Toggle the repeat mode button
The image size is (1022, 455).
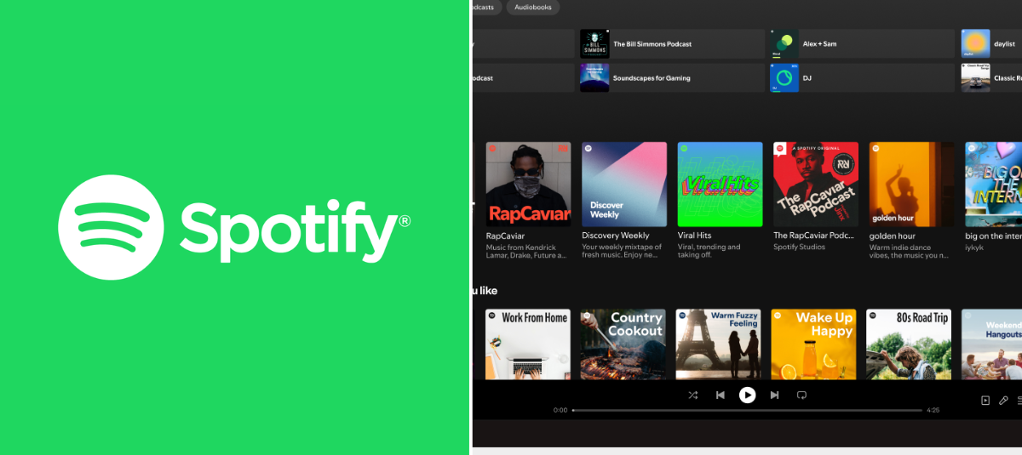coord(801,395)
